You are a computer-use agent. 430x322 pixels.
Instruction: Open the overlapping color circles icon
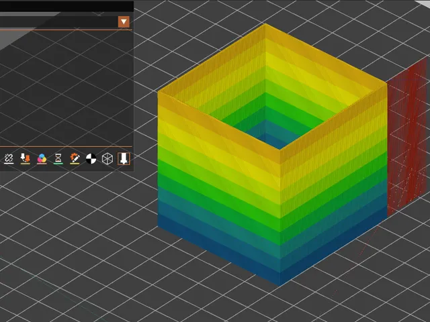coord(42,158)
